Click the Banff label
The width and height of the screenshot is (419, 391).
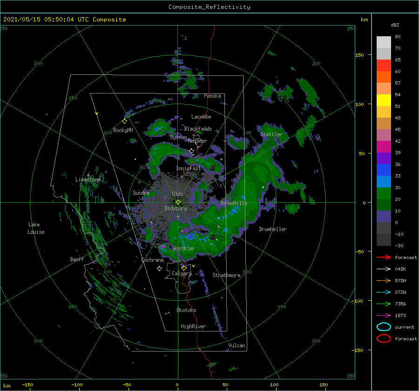(77, 259)
